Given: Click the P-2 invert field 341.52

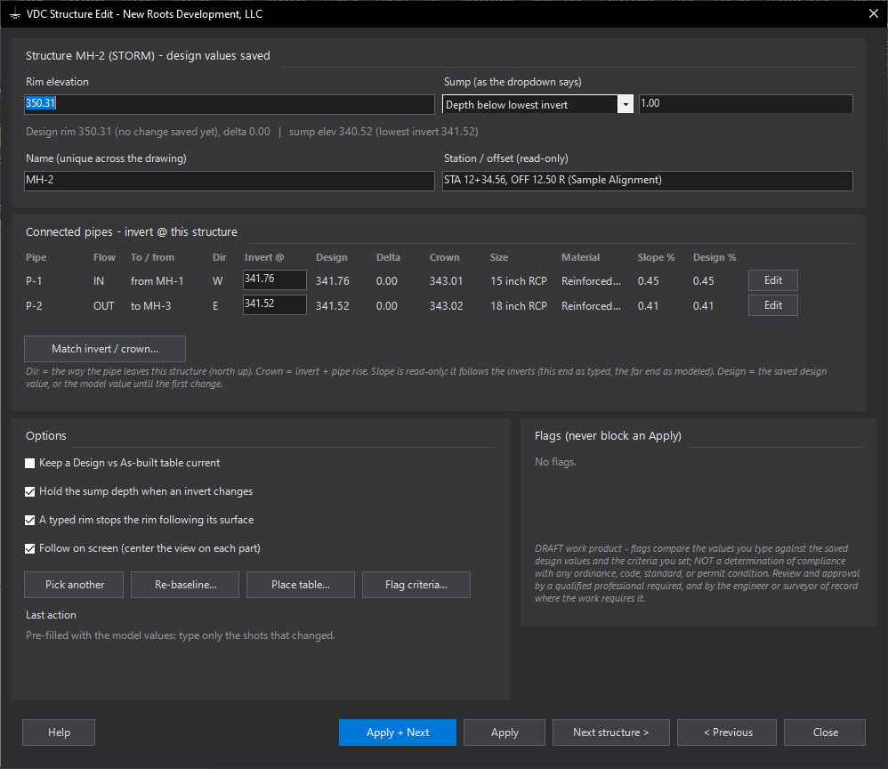Looking at the screenshot, I should (x=275, y=304).
